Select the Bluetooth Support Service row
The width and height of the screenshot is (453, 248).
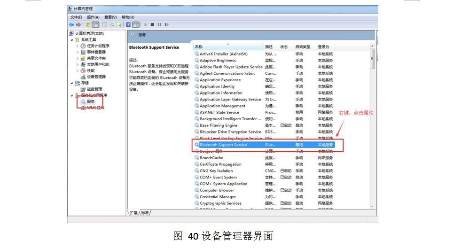point(223,145)
